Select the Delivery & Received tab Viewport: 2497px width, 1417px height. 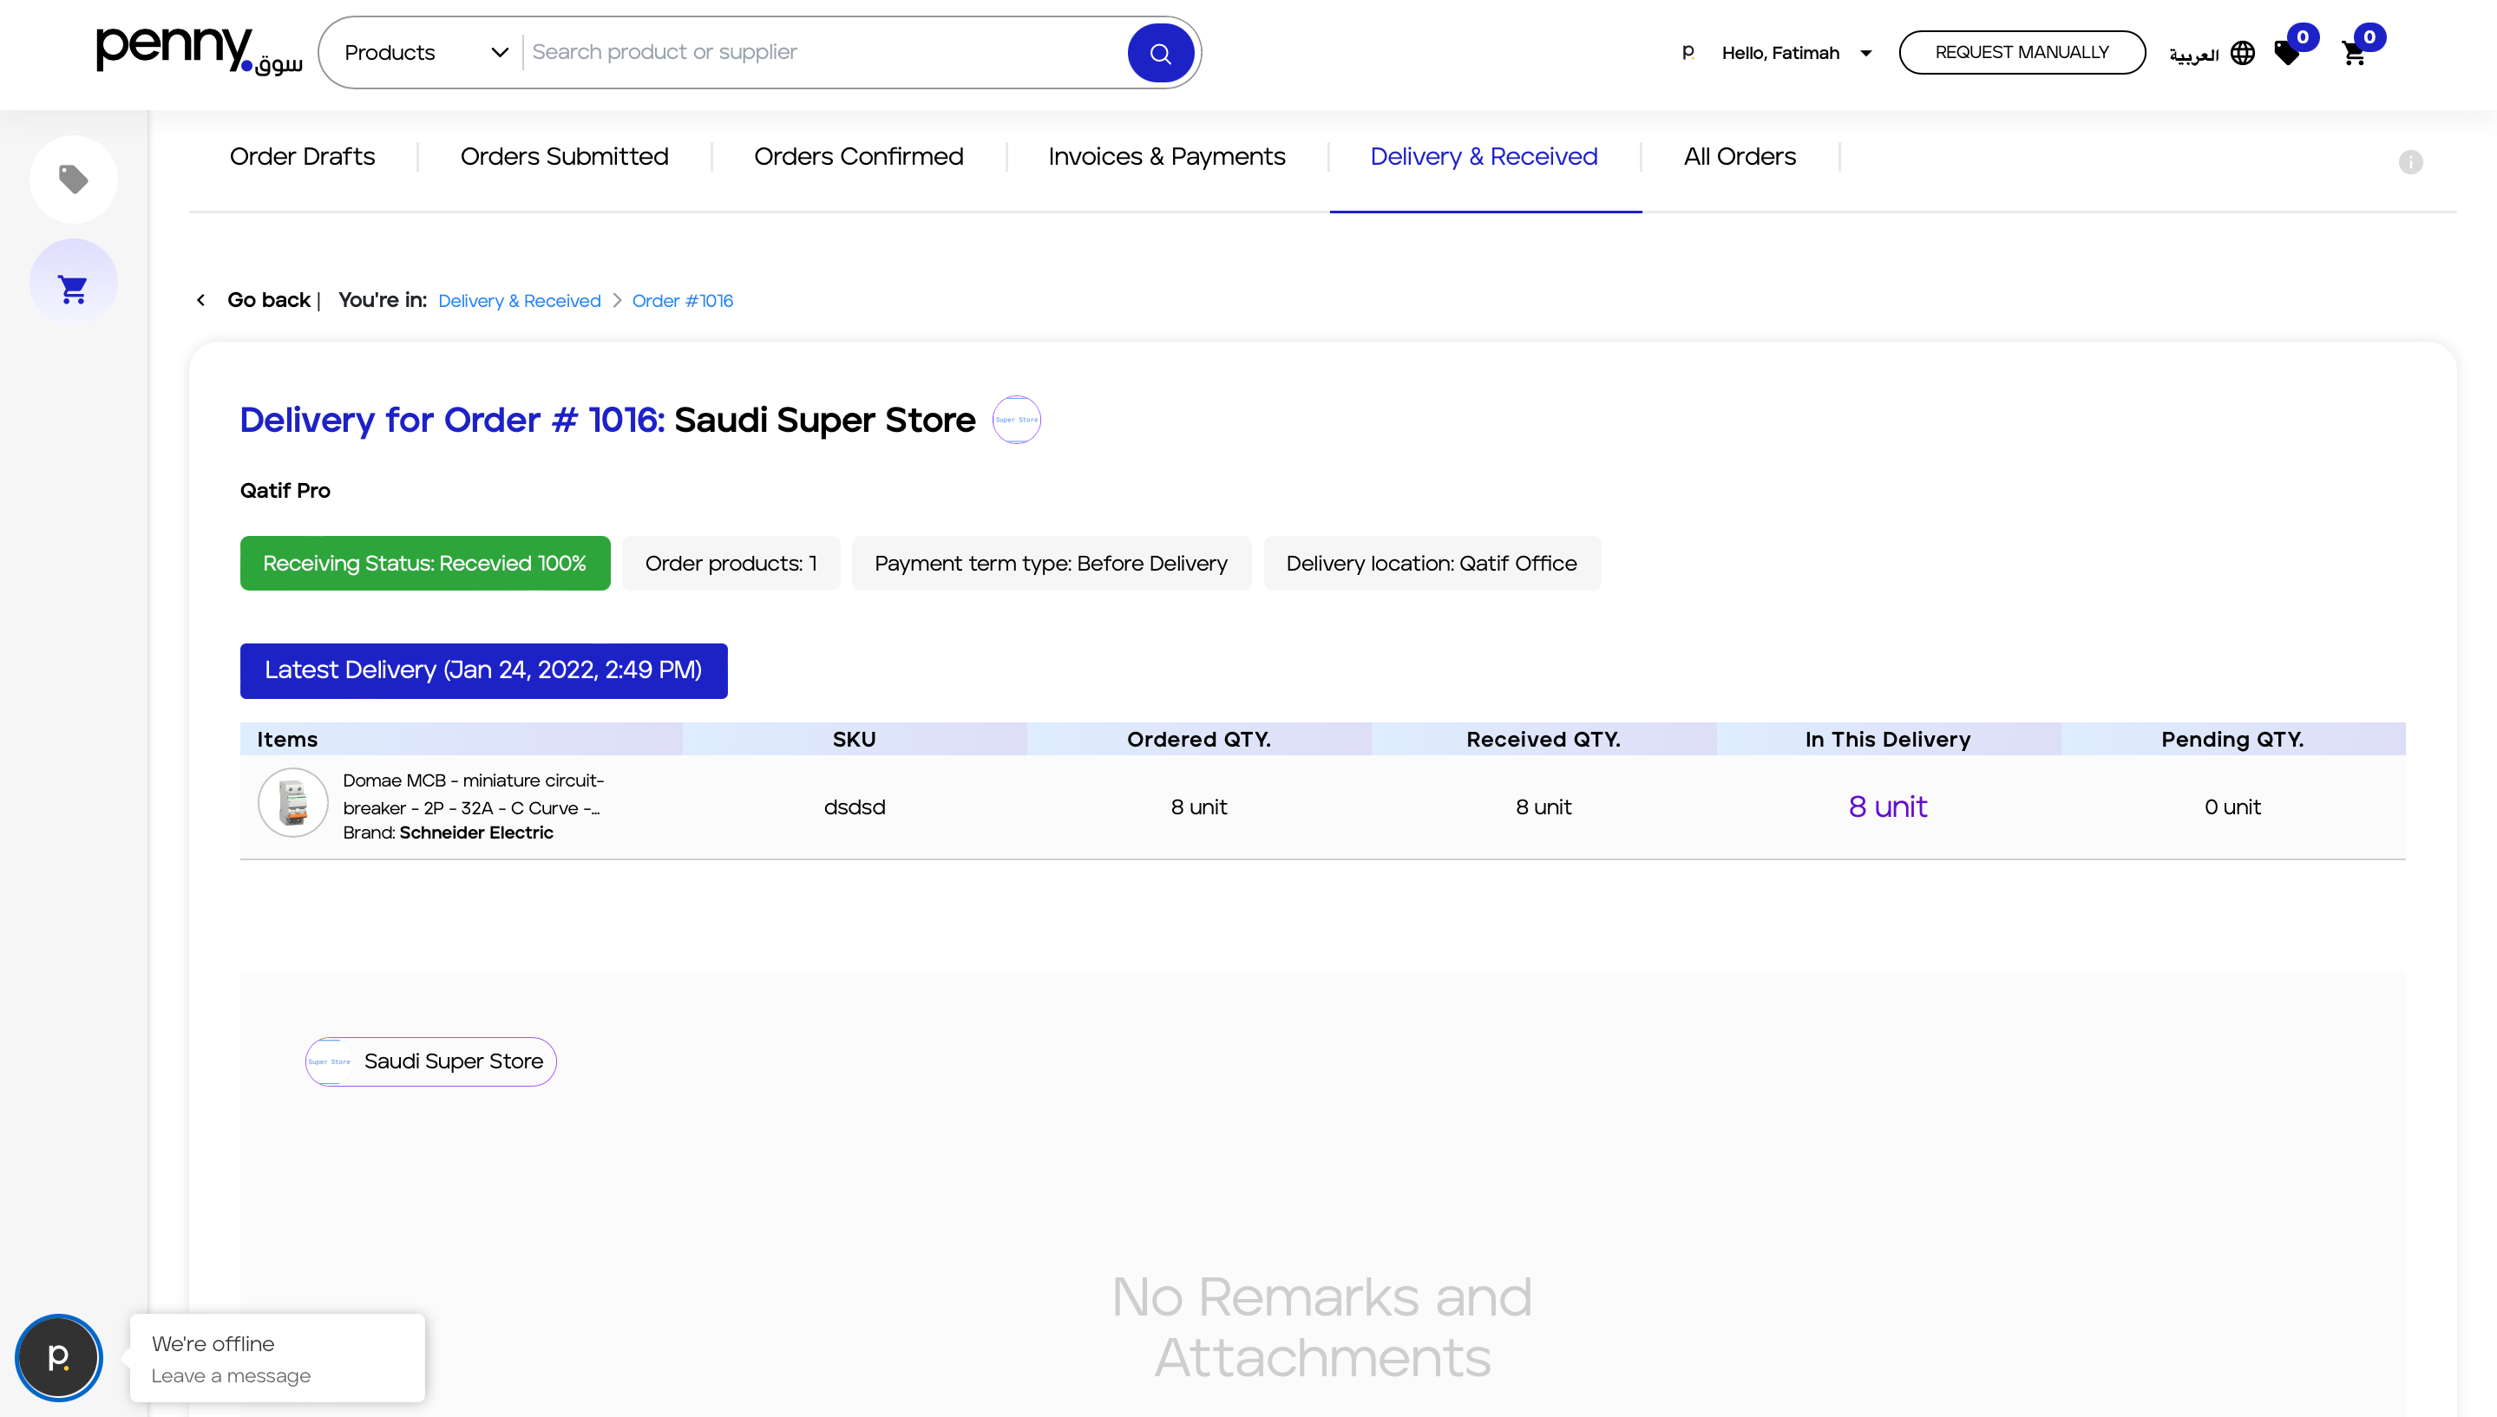tap(1484, 157)
